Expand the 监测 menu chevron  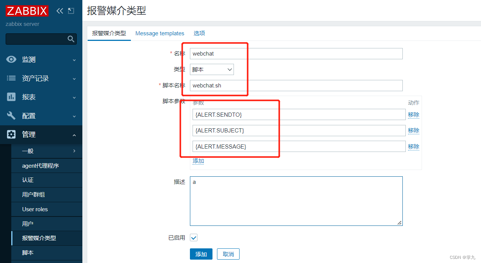point(74,60)
